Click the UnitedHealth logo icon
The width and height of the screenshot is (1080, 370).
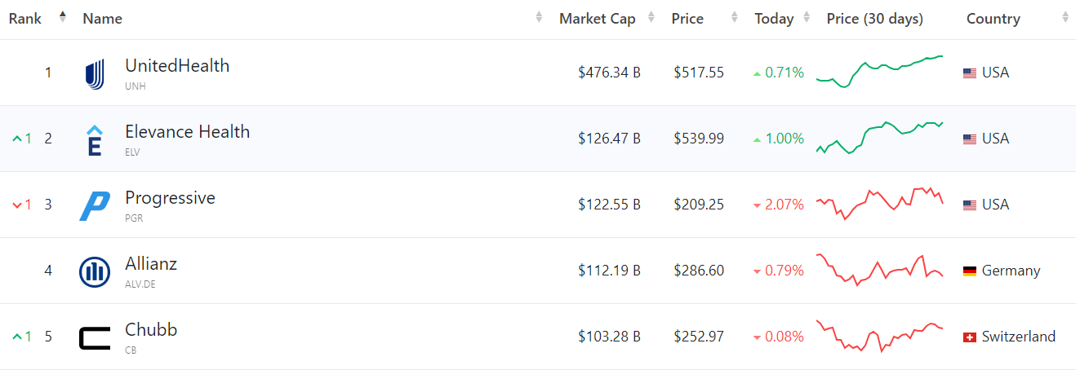[x=95, y=74]
